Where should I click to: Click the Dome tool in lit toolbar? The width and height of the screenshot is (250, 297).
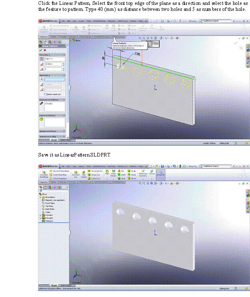click(132, 175)
